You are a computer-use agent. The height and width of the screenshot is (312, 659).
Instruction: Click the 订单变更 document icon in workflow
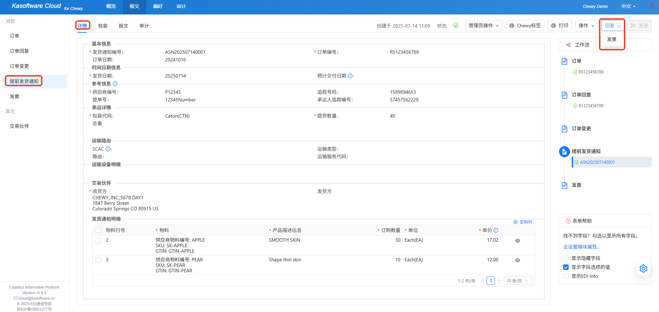pyautogui.click(x=565, y=129)
